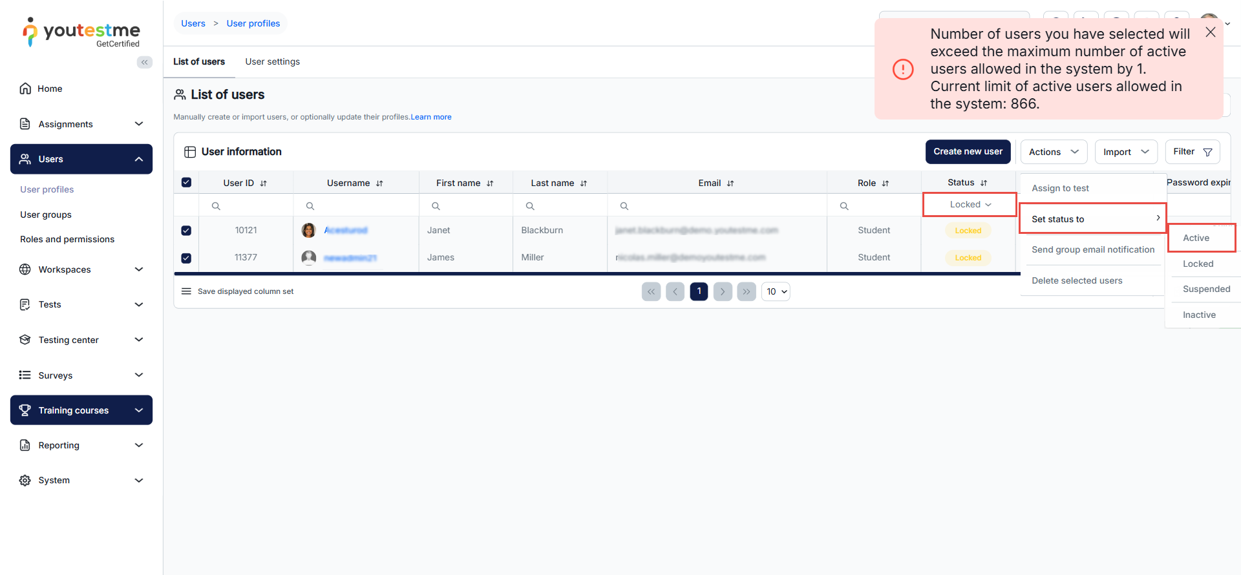Toggle the select-all checkbox in header
This screenshot has width=1241, height=575.
pyautogui.click(x=186, y=183)
